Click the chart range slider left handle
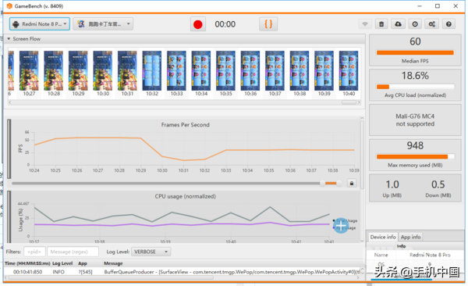Image resolution: width=468 pixels, height=286 pixels. 323,183
